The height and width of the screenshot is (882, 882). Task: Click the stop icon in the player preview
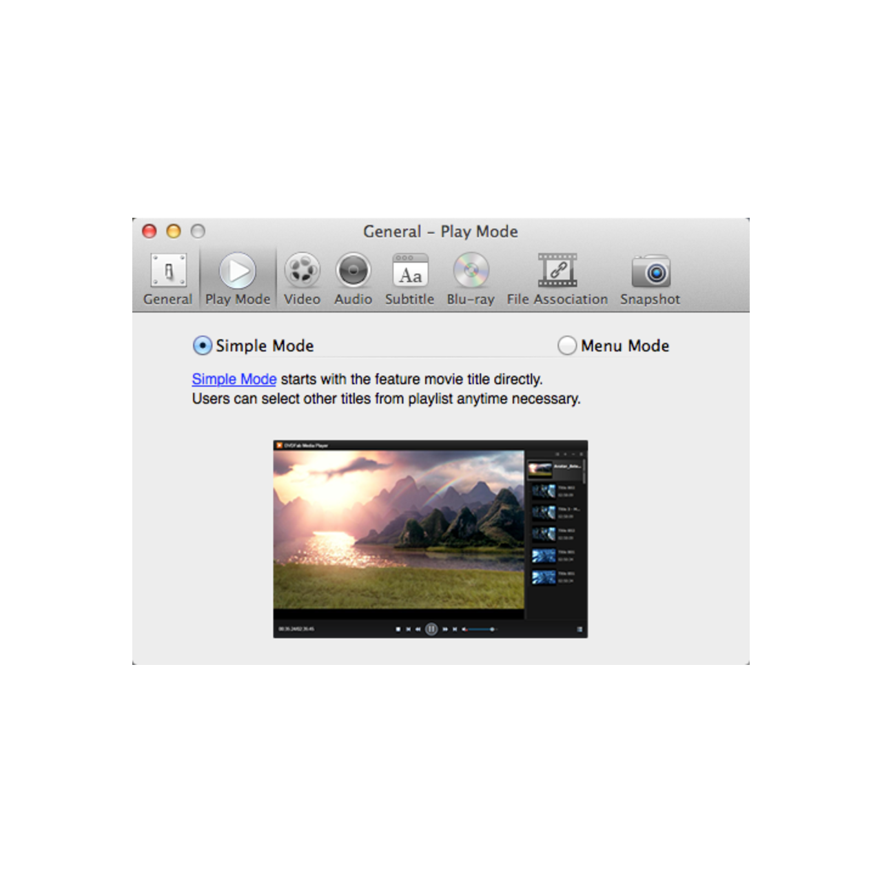[x=398, y=628]
